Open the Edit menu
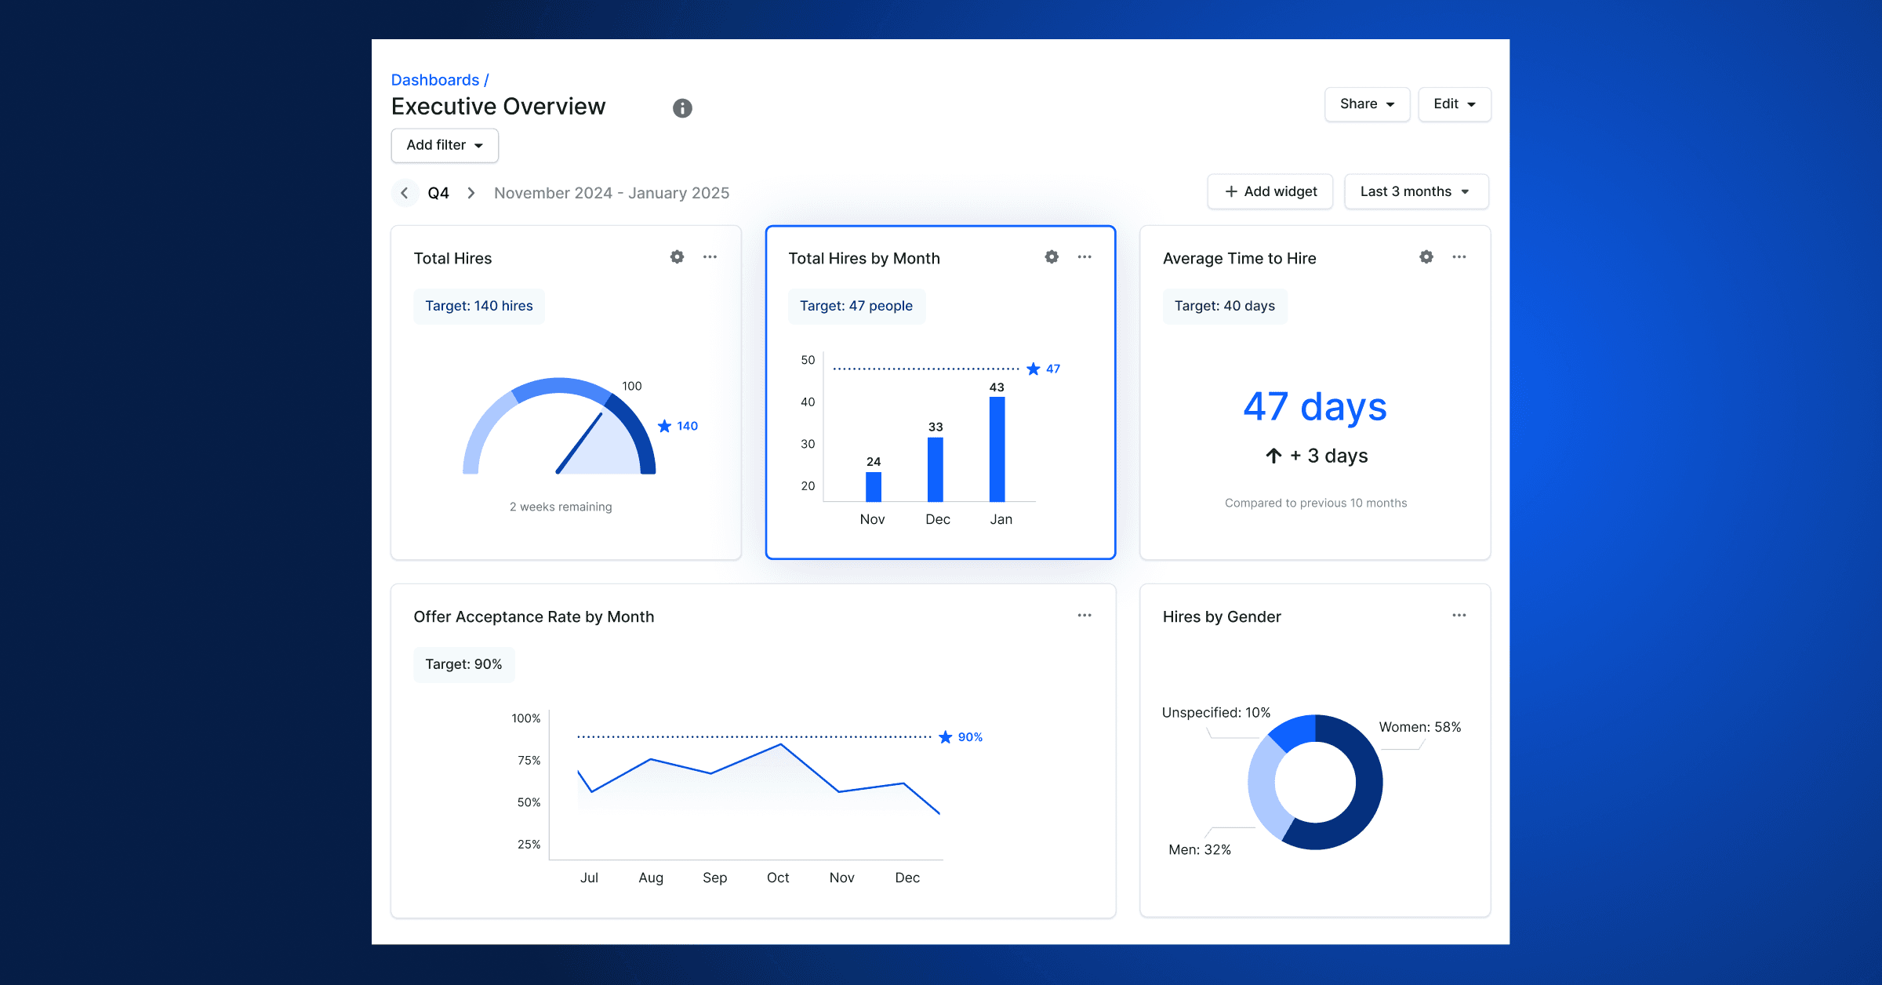The image size is (1882, 985). tap(1453, 104)
